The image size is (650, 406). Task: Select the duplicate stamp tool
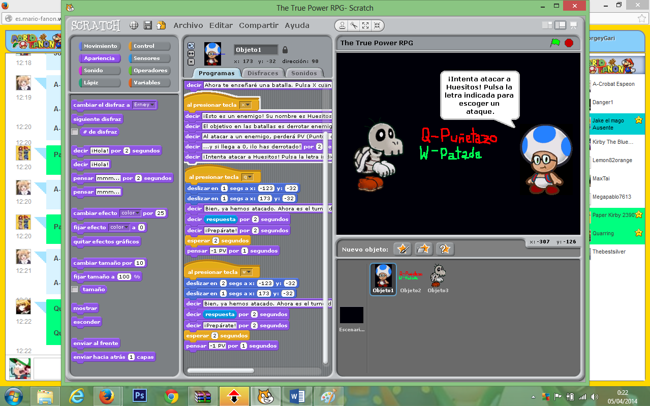pyautogui.click(x=343, y=25)
